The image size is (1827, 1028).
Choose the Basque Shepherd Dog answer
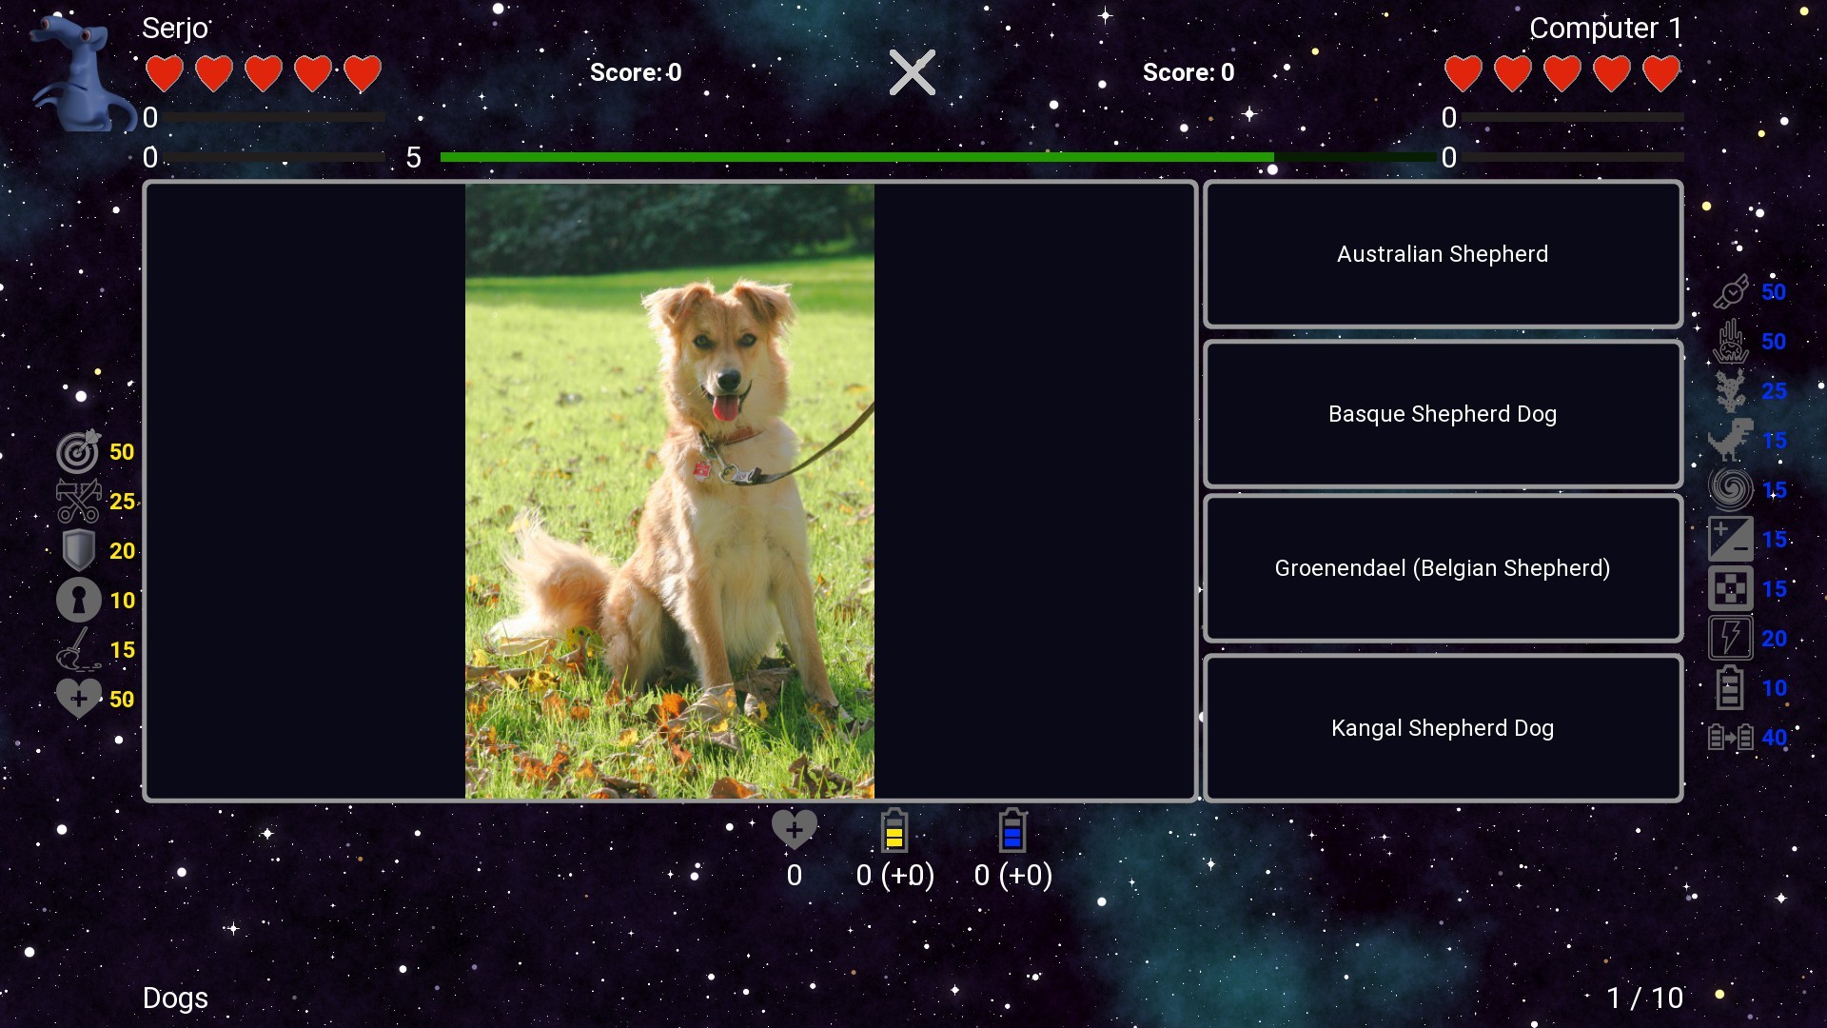(1443, 414)
